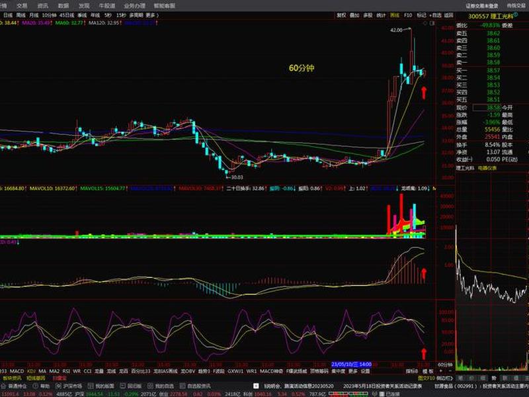Viewport: 529px width, 397px height.
Task: Open the 业务办理 menu
Action: point(134,6)
